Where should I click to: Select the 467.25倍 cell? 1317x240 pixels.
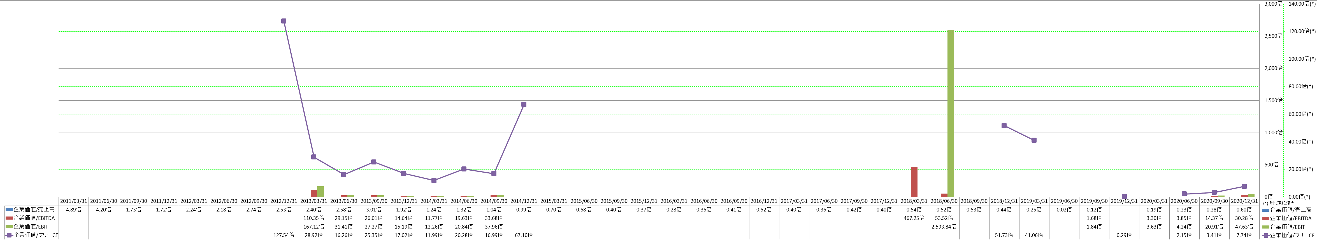coord(914,218)
